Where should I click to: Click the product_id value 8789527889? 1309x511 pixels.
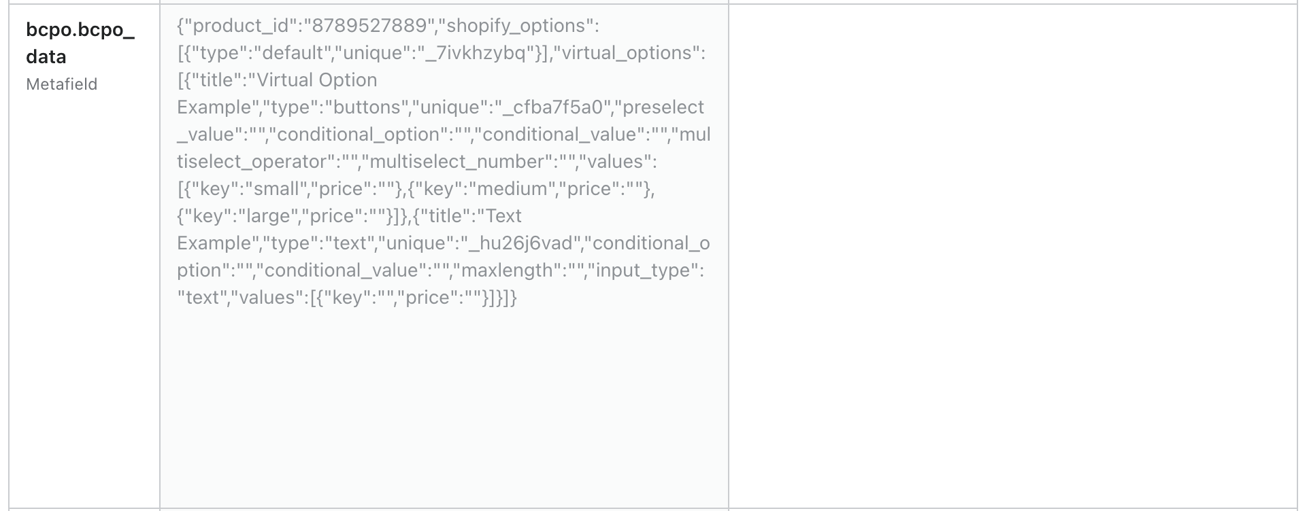(369, 26)
